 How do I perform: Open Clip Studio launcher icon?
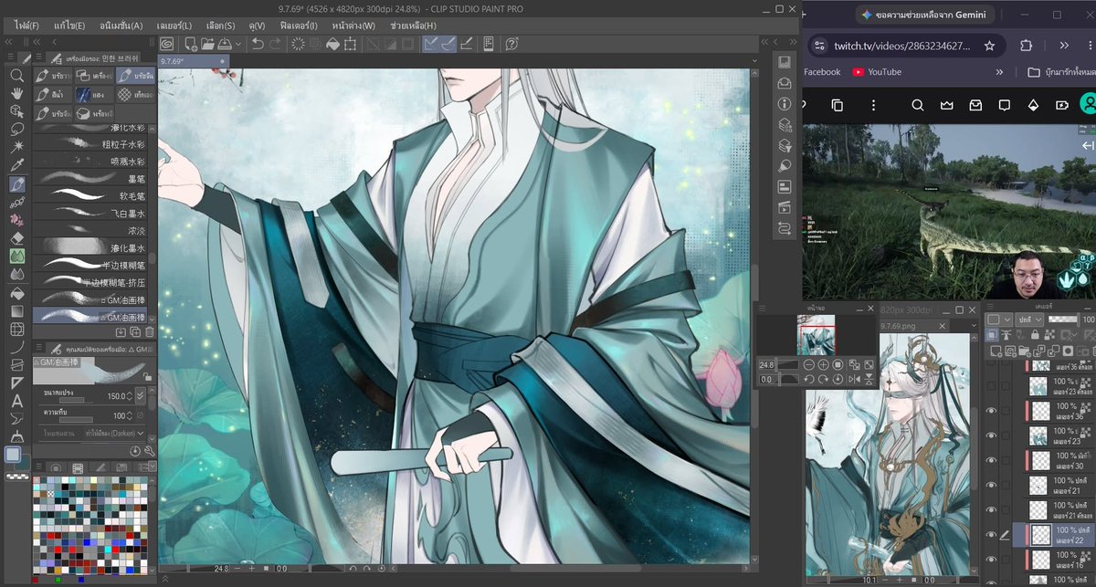tap(167, 44)
